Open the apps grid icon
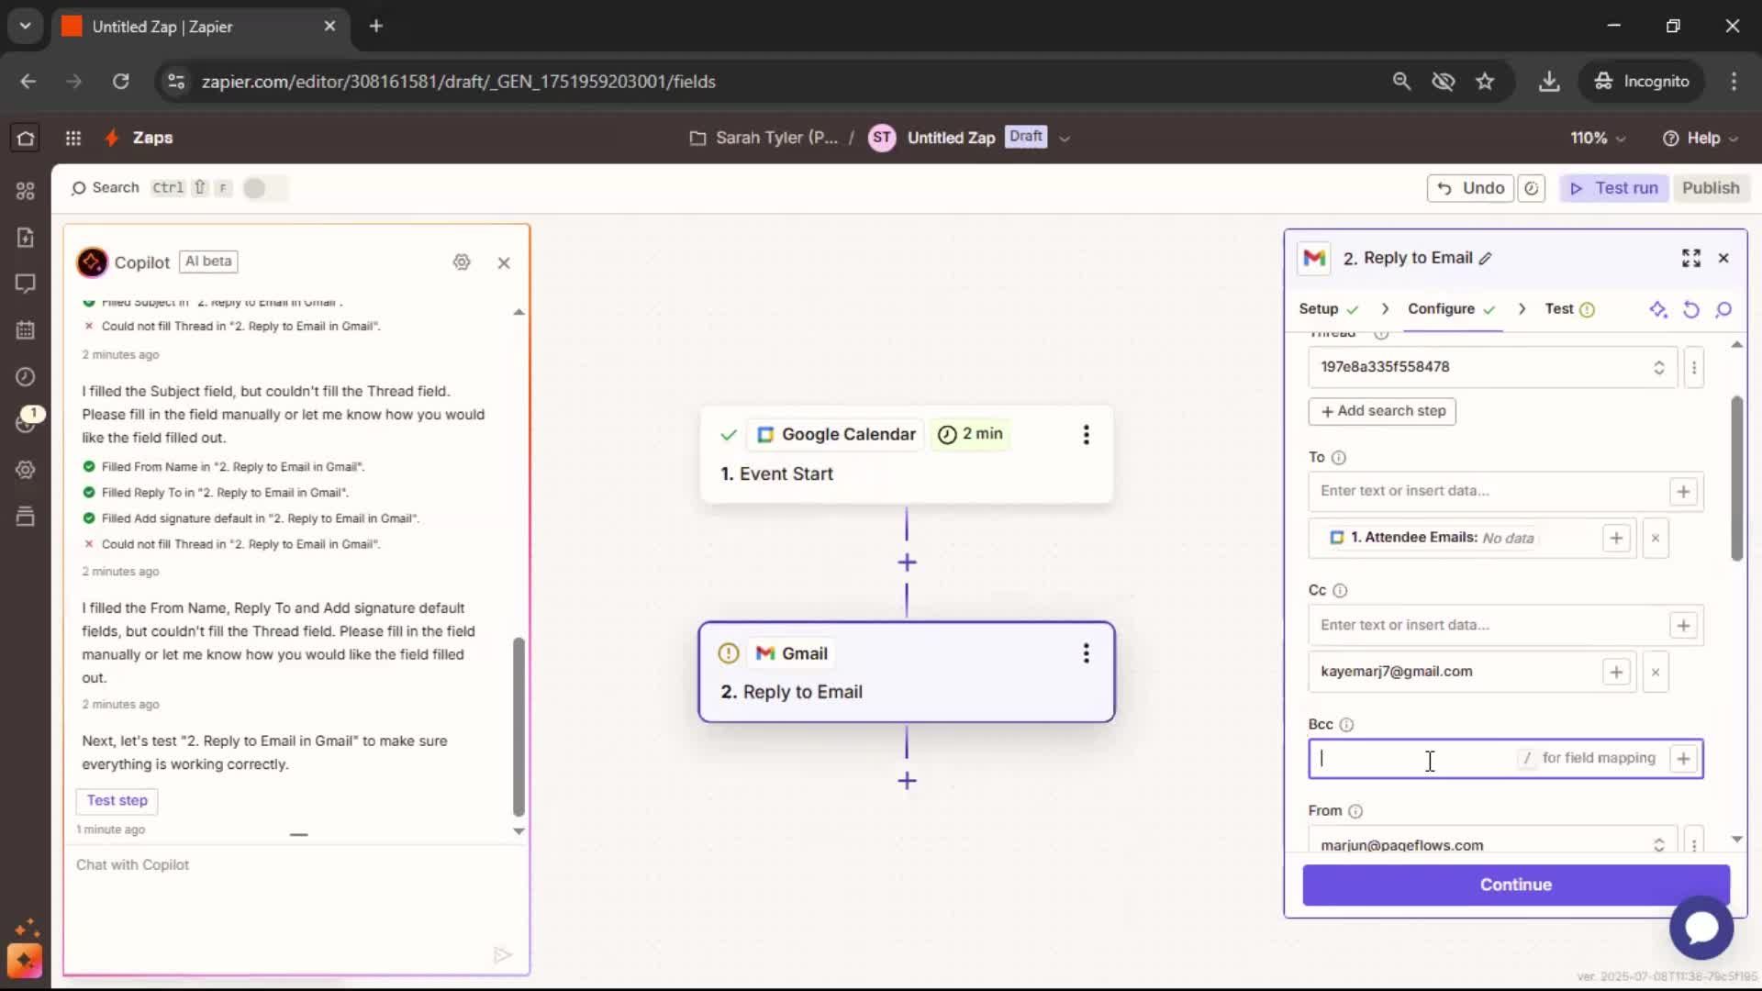The width and height of the screenshot is (1762, 991). pyautogui.click(x=73, y=138)
